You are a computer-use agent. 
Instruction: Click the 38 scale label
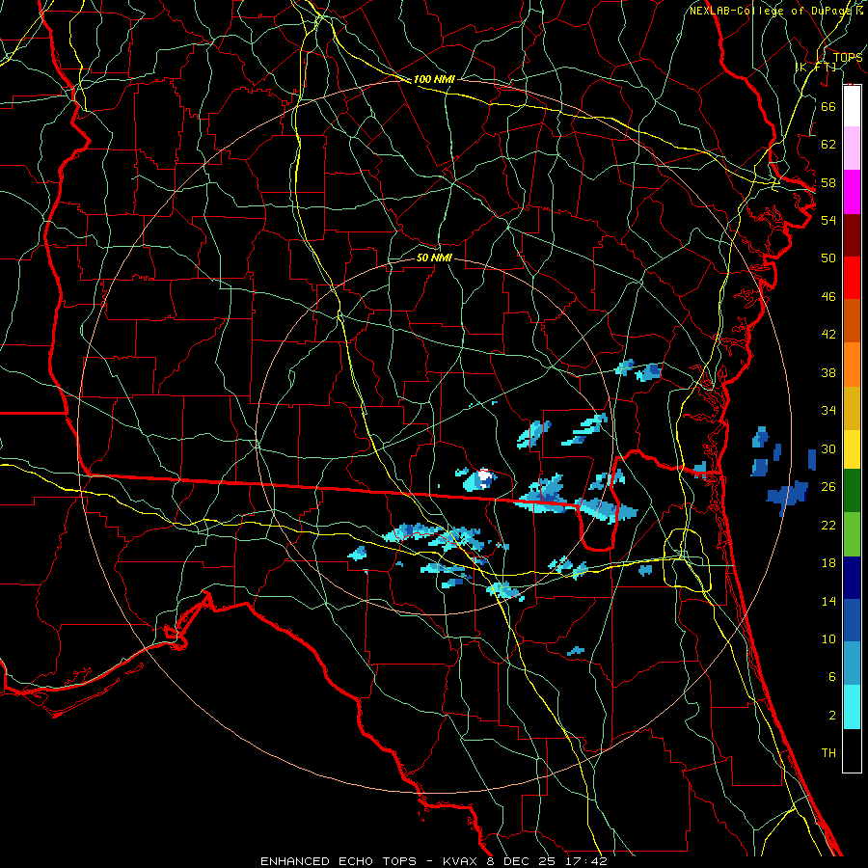[828, 372]
